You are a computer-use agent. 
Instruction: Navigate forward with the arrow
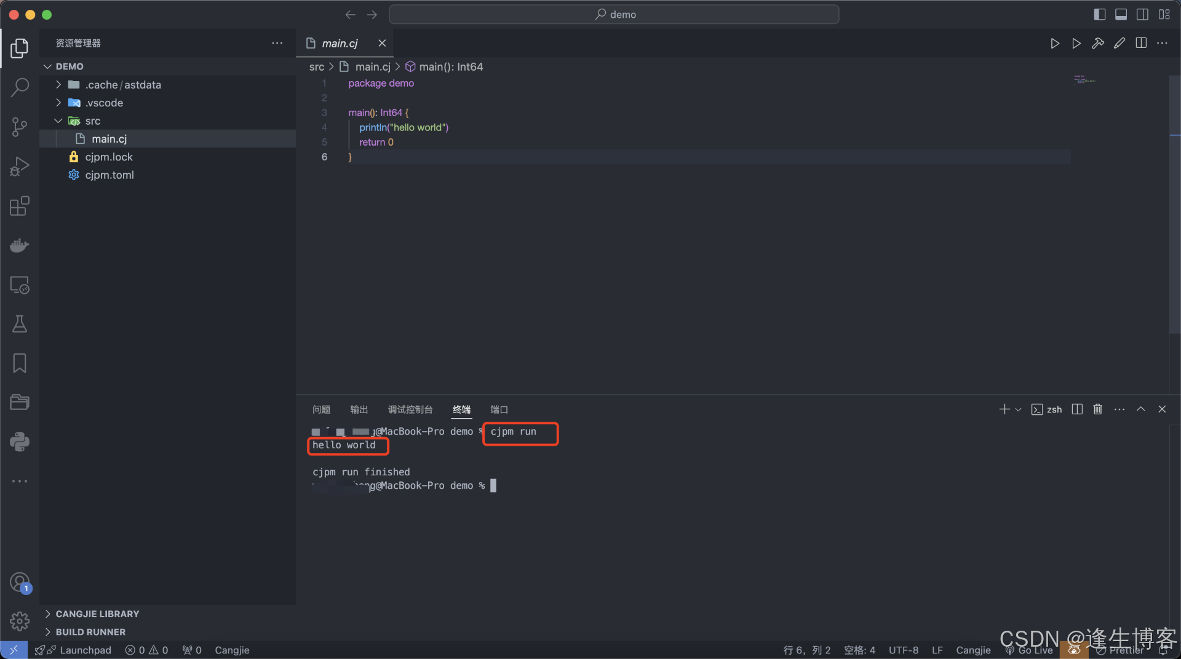tap(372, 14)
